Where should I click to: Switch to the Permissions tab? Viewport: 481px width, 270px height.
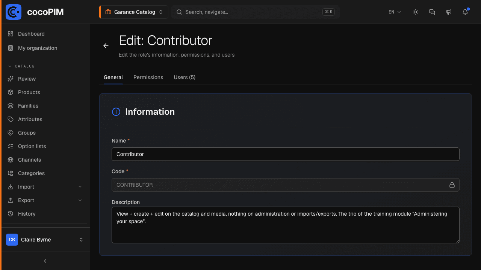coord(148,77)
